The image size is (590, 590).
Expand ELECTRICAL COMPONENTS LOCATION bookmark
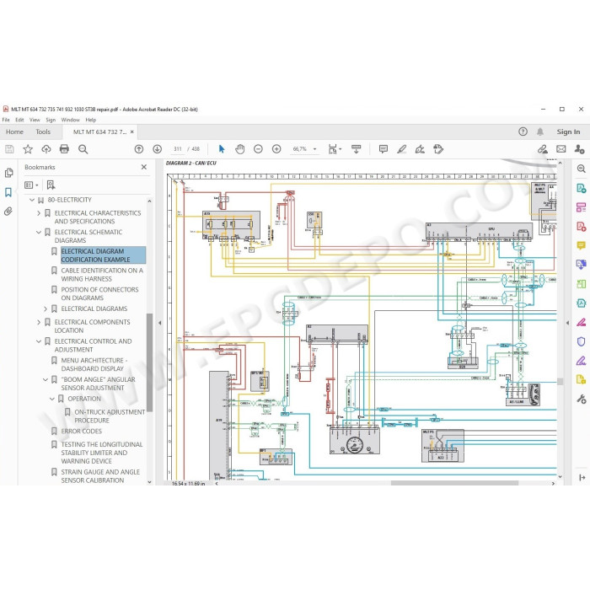[x=39, y=322]
